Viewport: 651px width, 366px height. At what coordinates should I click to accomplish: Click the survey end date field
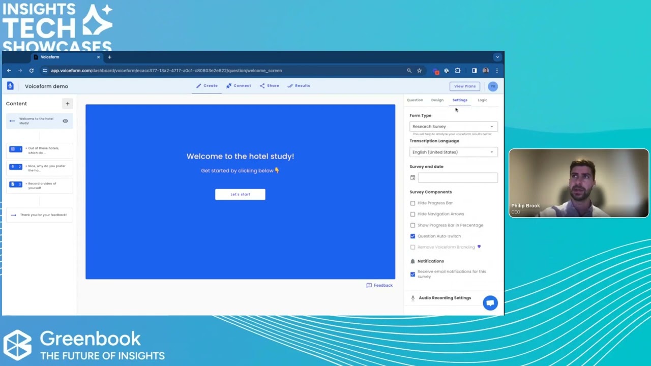(458, 177)
